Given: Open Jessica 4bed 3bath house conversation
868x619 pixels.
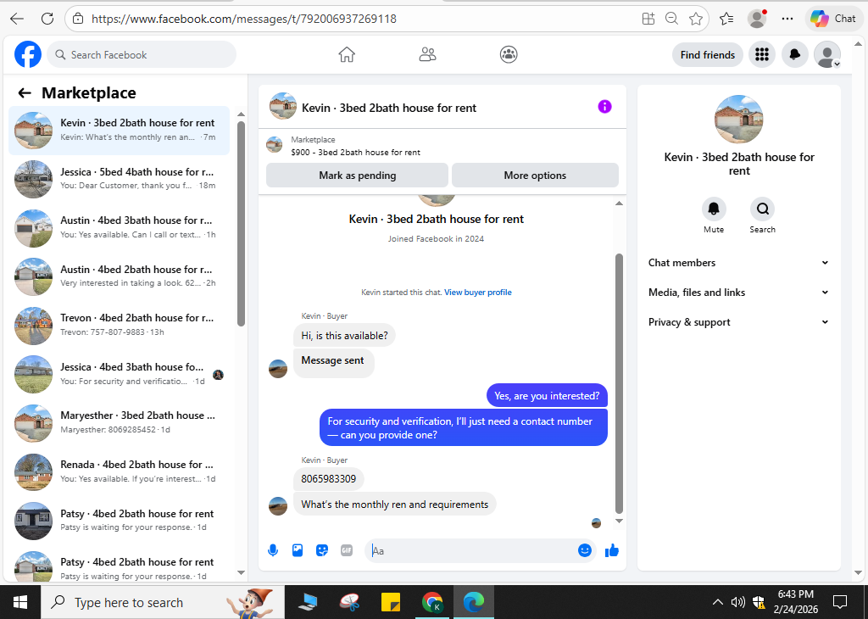Looking at the screenshot, I should 119,374.
